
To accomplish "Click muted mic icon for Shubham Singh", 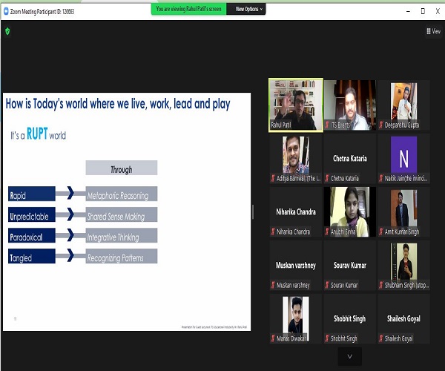I will point(381,285).
